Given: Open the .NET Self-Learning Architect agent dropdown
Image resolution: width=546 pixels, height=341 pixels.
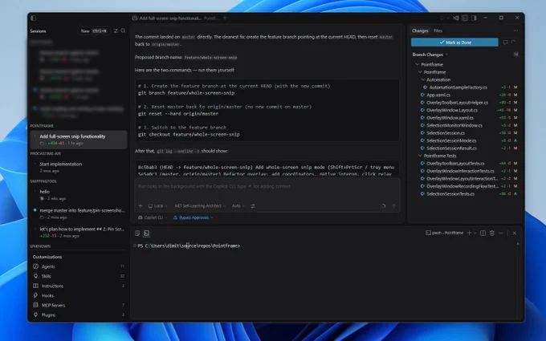Looking at the screenshot, I should coord(200,206).
